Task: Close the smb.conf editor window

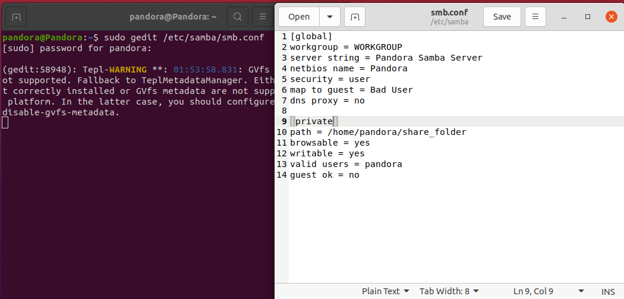Action: (x=611, y=17)
